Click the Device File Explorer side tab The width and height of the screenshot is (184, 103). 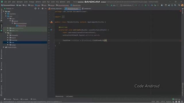click(183, 89)
